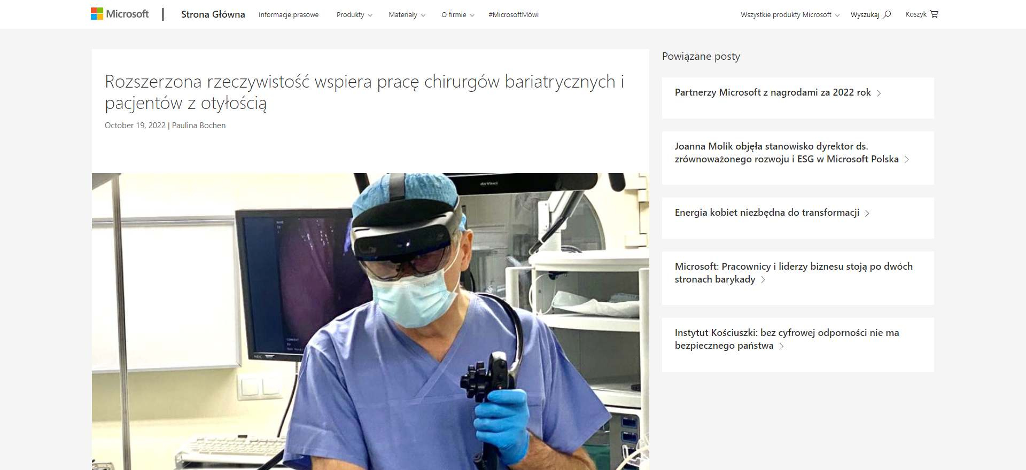Click chevron next to Partnerzy Microsoft post
1026x470 pixels.
coord(879,93)
